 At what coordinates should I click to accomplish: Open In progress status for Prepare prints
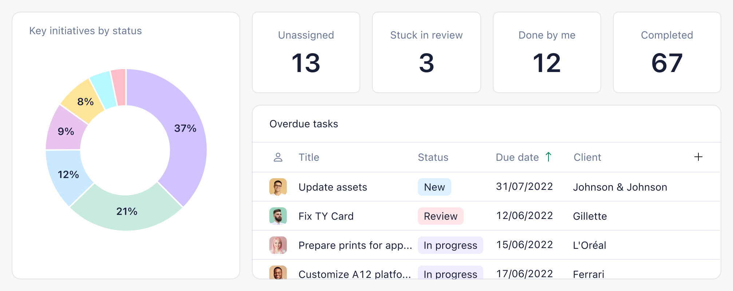(x=451, y=245)
